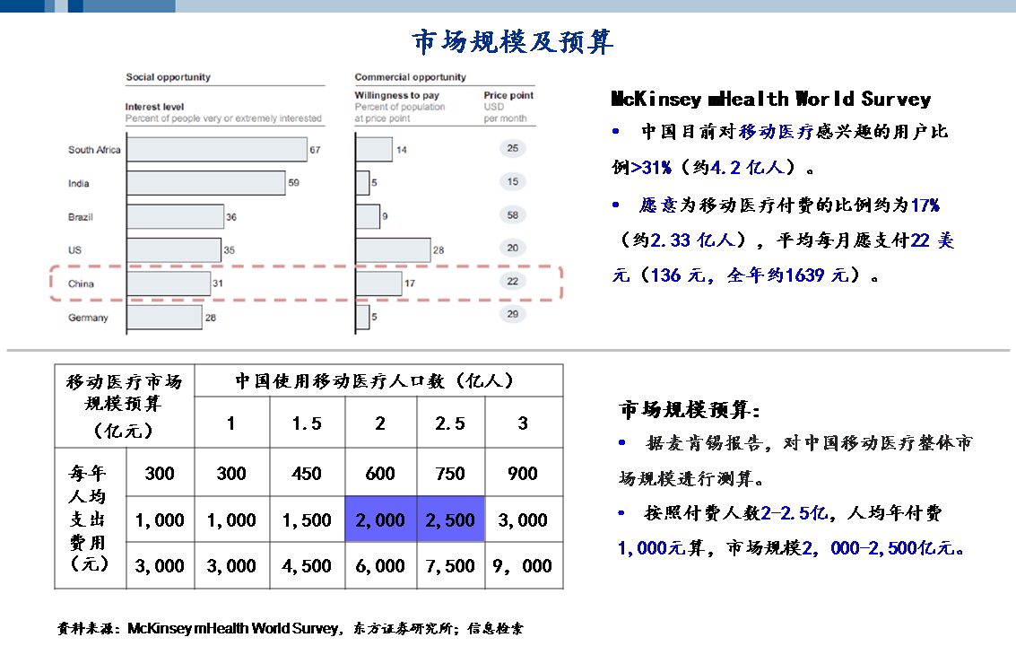Select the table header 移动医疗市场规模预算
Viewport: 1016px width, 646px height.
click(124, 406)
